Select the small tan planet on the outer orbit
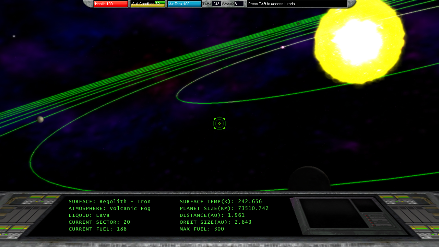The height and width of the screenshot is (247, 439). click(40, 119)
